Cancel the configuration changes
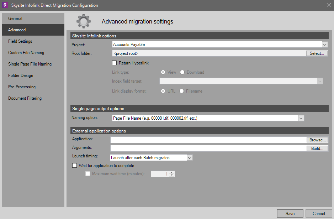Screen dimensions: 334x219 319,213
